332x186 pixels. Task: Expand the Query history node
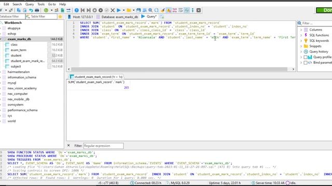click(x=301, y=52)
